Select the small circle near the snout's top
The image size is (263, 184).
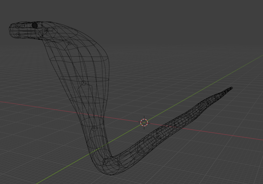pos(17,26)
